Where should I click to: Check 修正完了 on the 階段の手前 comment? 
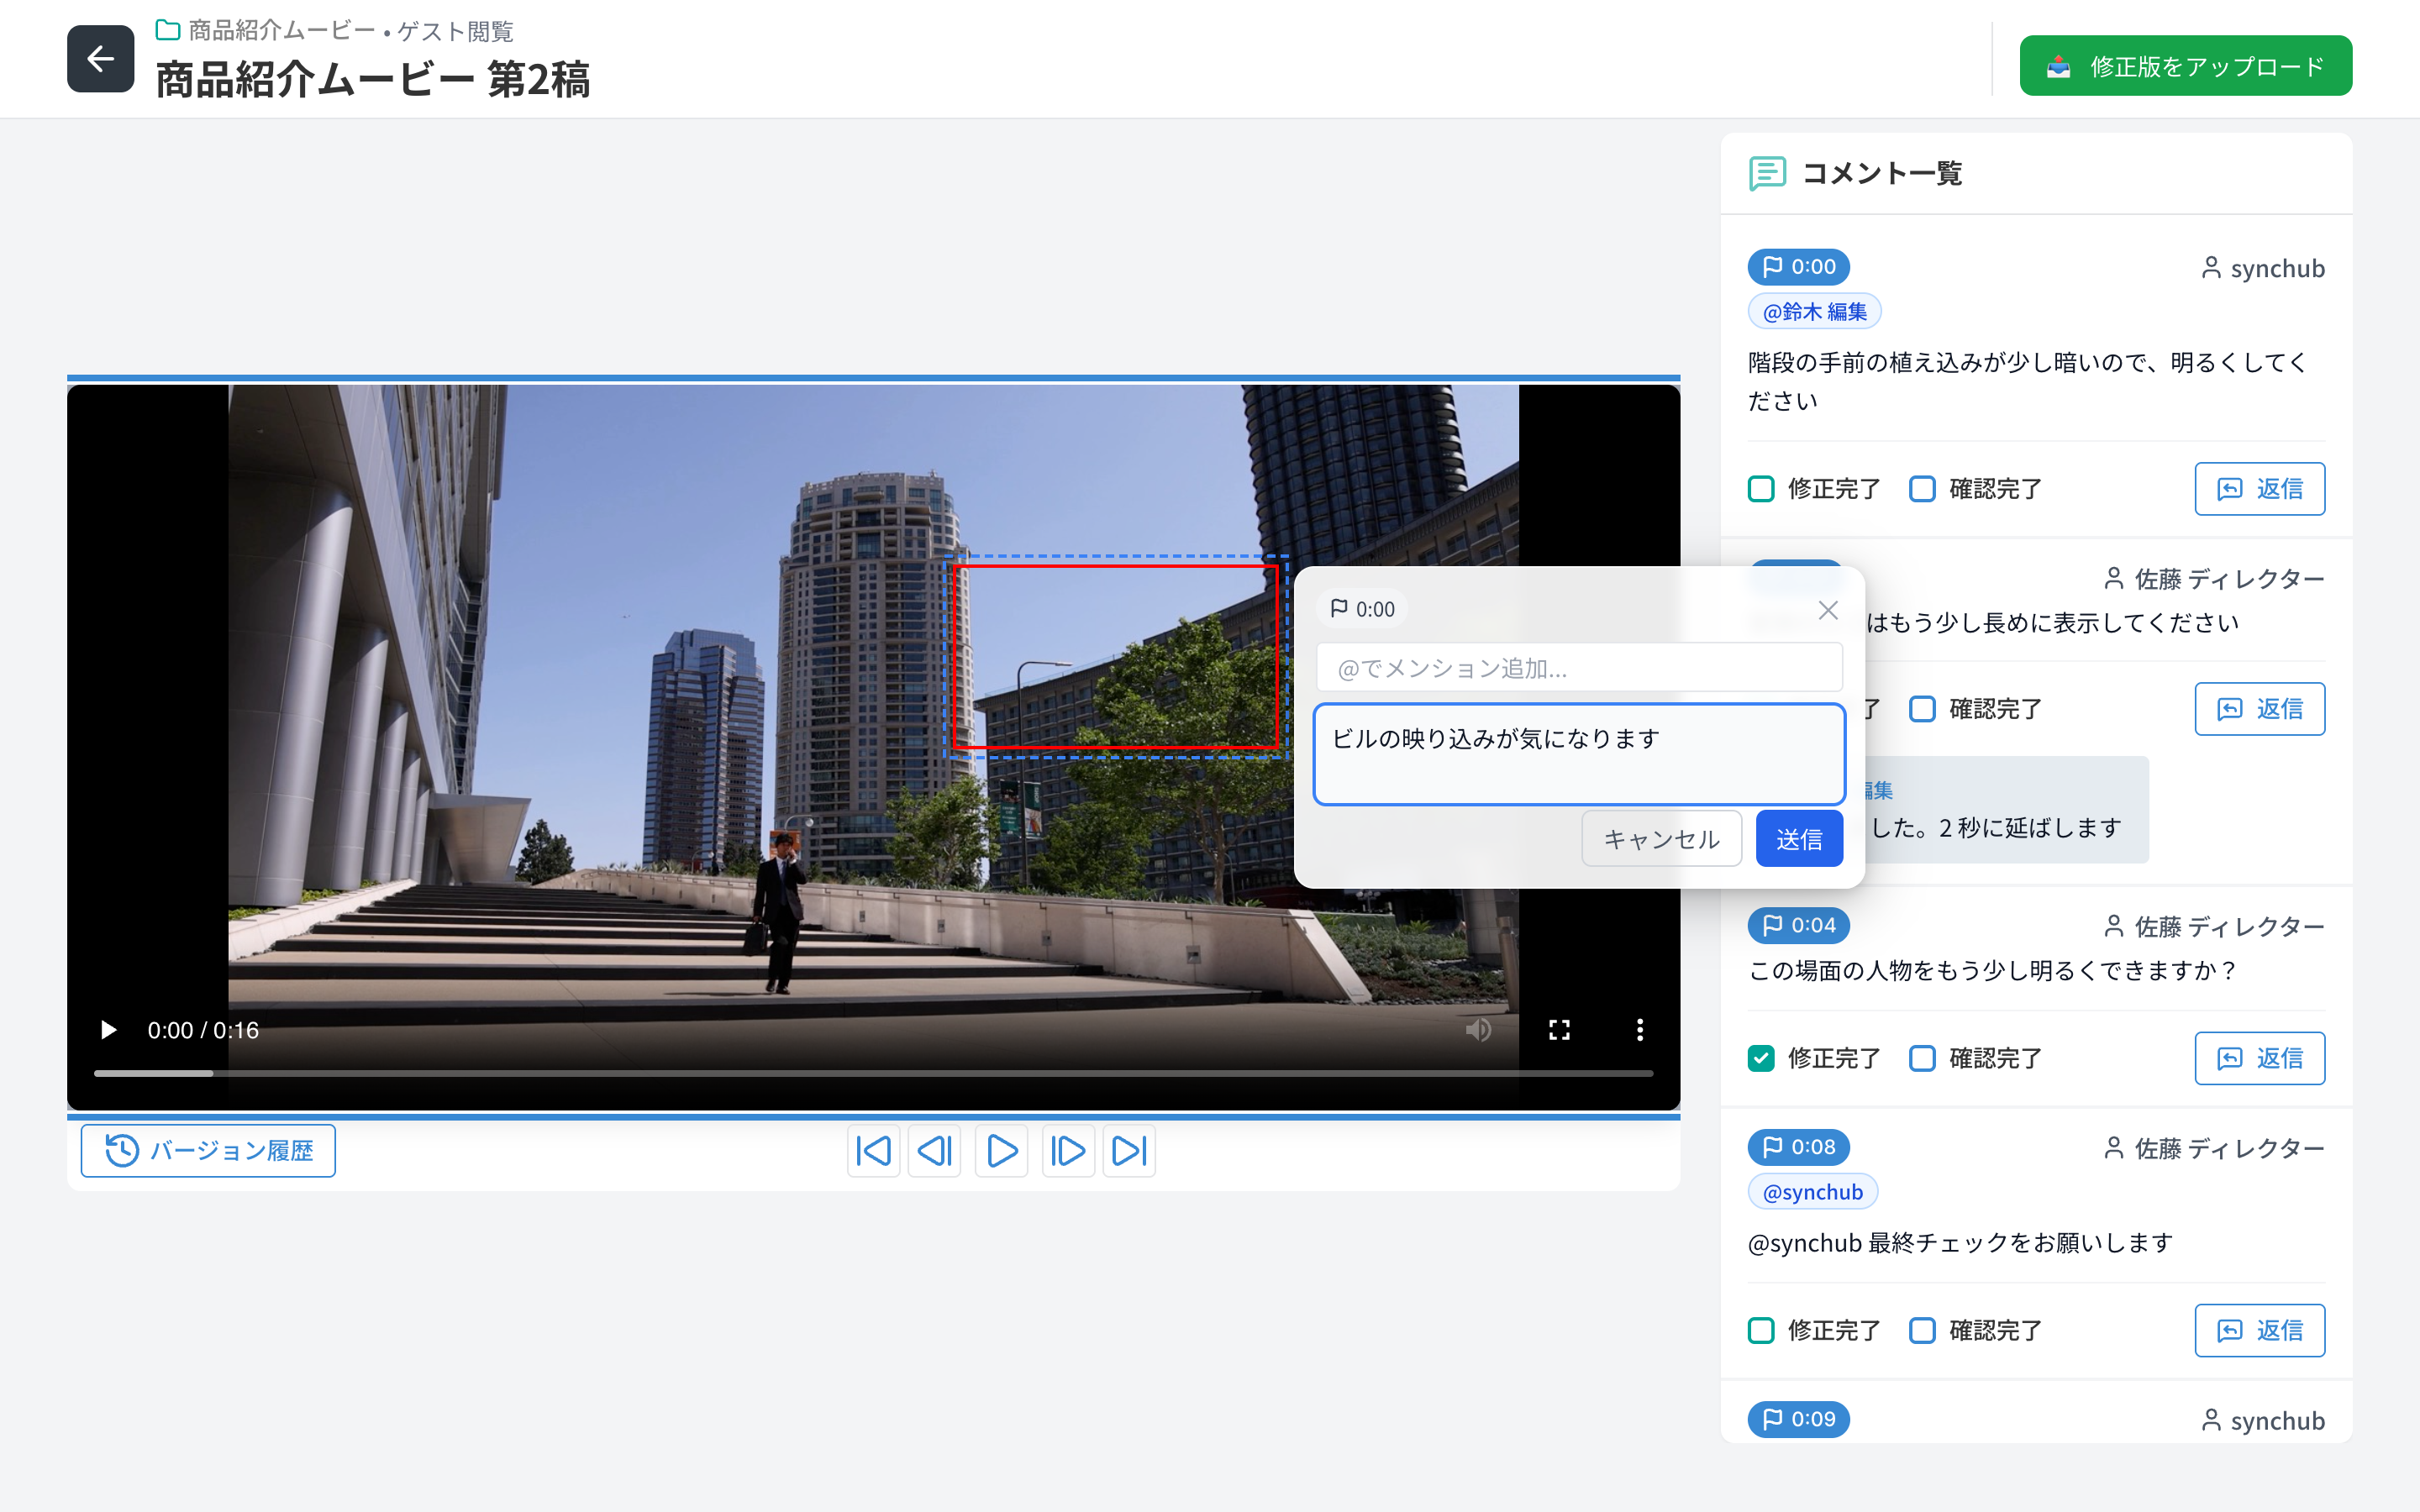pos(1761,489)
